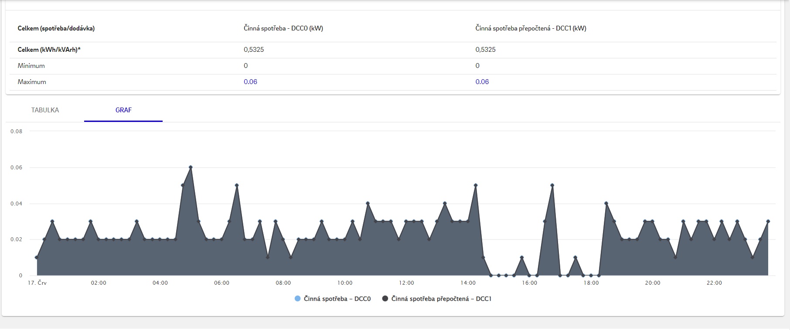Screen dimensions: 790x330
Task: Click the 22:00 x-axis label
Action: pyautogui.click(x=714, y=283)
